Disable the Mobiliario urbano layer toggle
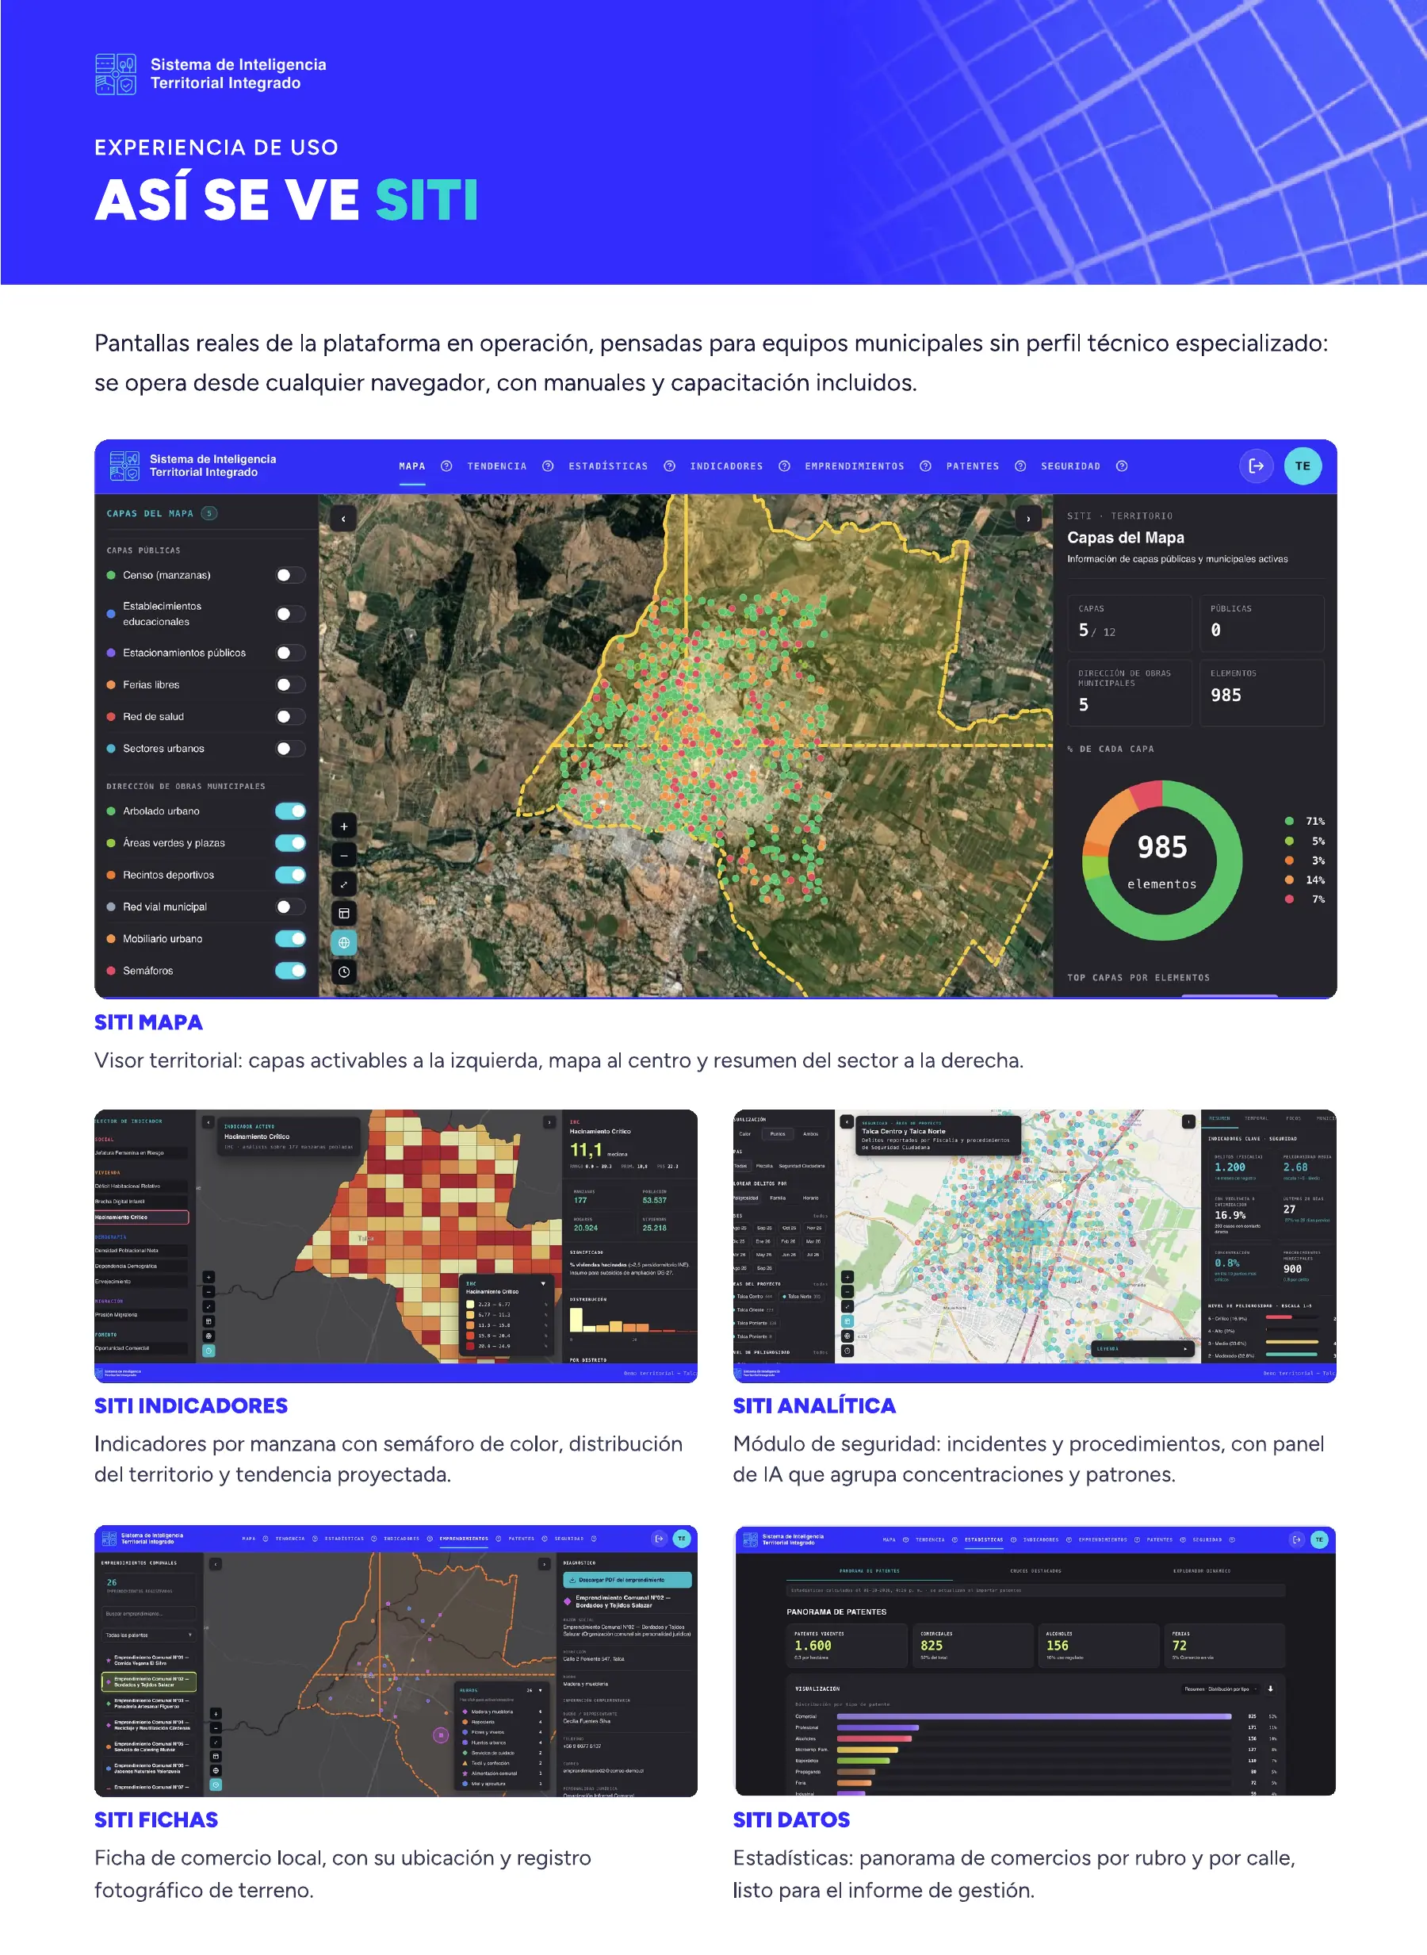The width and height of the screenshot is (1427, 1955). (x=290, y=939)
